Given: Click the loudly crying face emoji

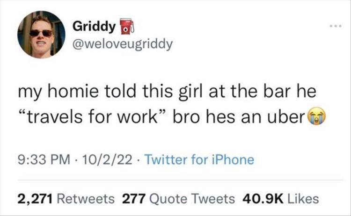Looking at the screenshot, I should pyautogui.click(x=317, y=116).
